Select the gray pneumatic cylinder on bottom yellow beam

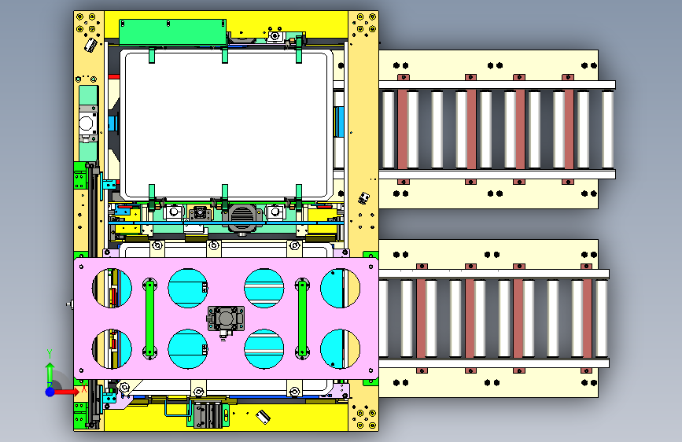207,414
